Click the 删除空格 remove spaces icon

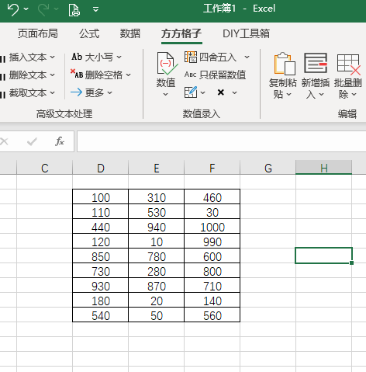(77, 74)
